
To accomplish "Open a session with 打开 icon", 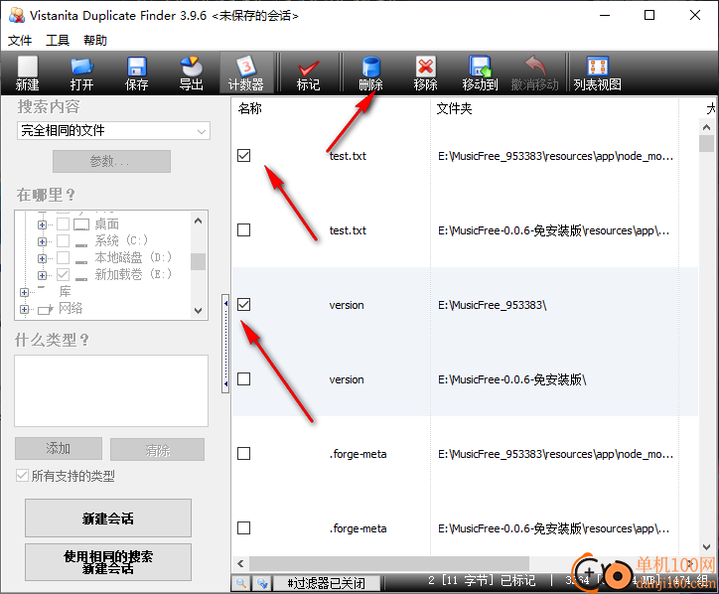I will pyautogui.click(x=81, y=74).
